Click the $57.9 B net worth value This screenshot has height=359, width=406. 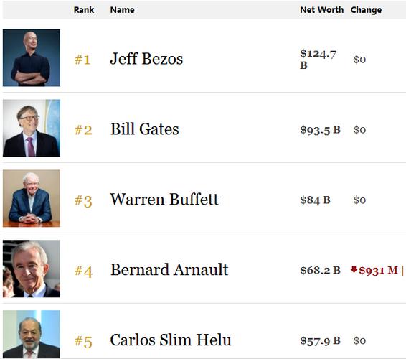pyautogui.click(x=320, y=341)
